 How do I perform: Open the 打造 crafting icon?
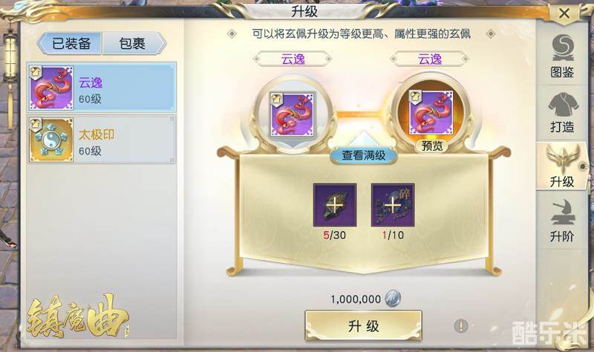pos(562,113)
